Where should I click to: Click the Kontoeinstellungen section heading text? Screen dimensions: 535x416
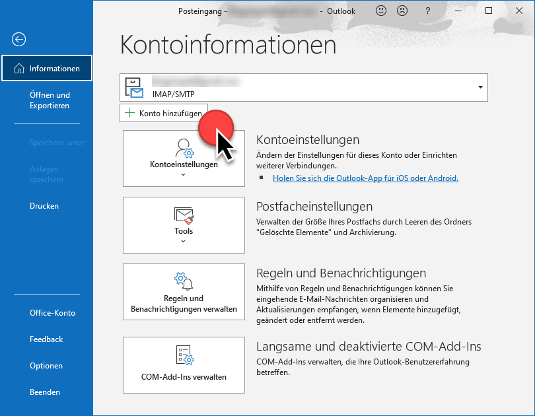tap(308, 140)
